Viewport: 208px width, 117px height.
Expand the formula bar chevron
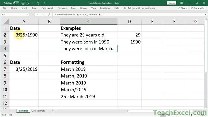(205, 14)
